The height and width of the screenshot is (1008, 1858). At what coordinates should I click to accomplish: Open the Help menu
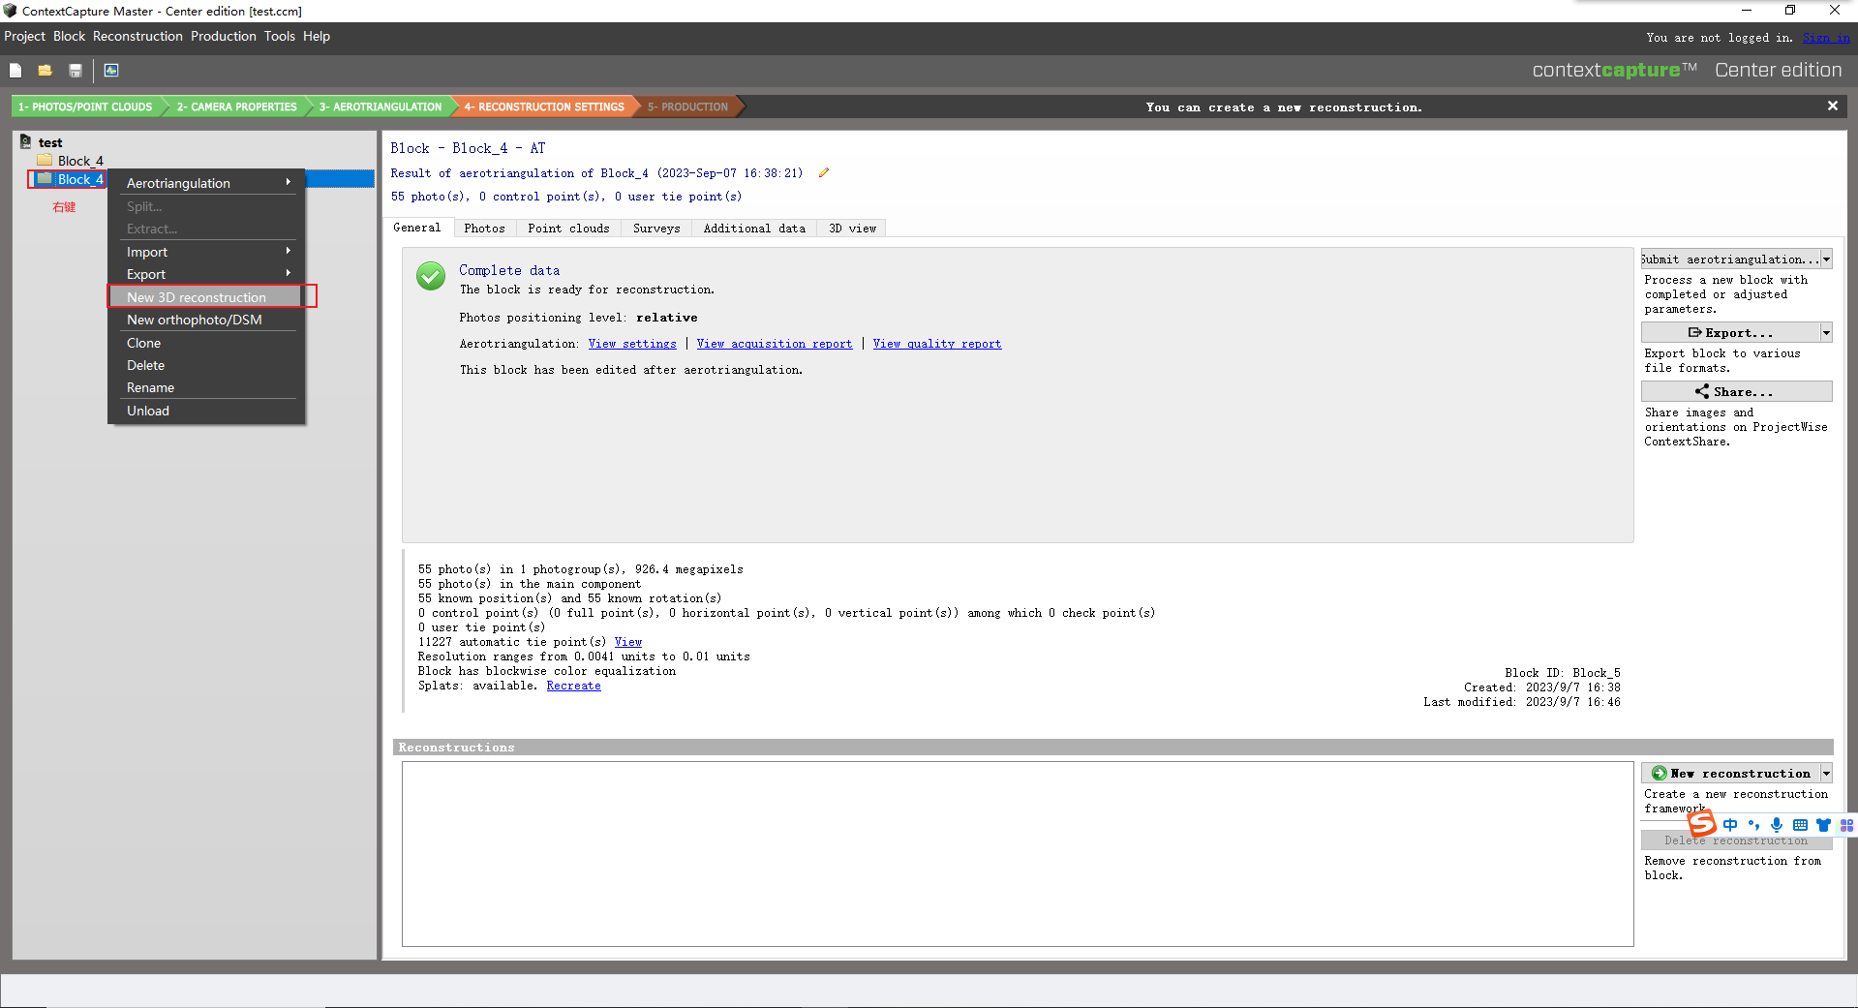[x=317, y=36]
